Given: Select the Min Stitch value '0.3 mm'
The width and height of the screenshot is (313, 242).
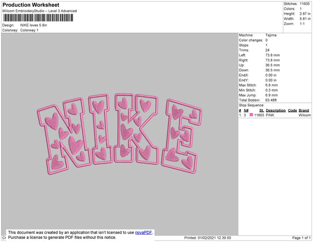Looking at the screenshot, I should 271,90.
